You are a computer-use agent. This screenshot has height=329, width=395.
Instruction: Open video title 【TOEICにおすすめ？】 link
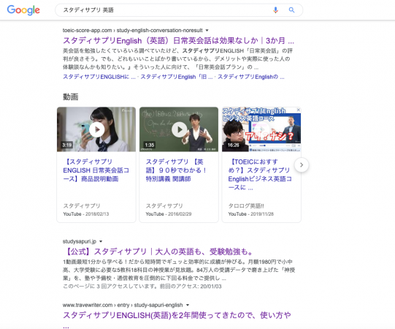pos(260,175)
